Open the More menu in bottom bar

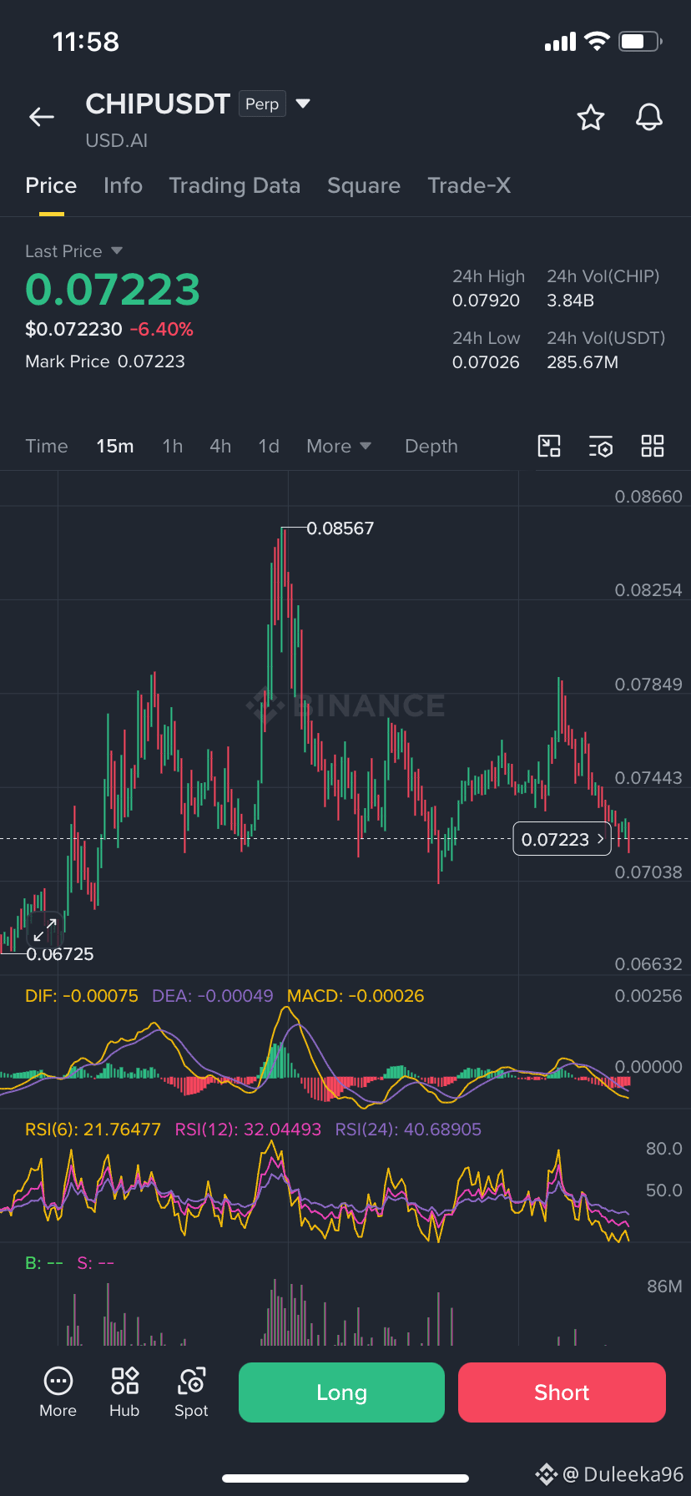point(58,1392)
